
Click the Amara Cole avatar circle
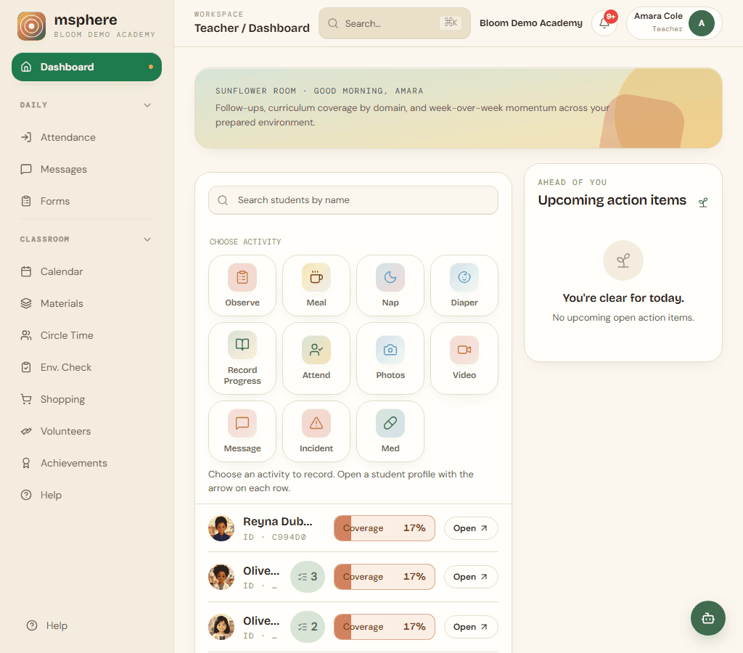(x=702, y=23)
